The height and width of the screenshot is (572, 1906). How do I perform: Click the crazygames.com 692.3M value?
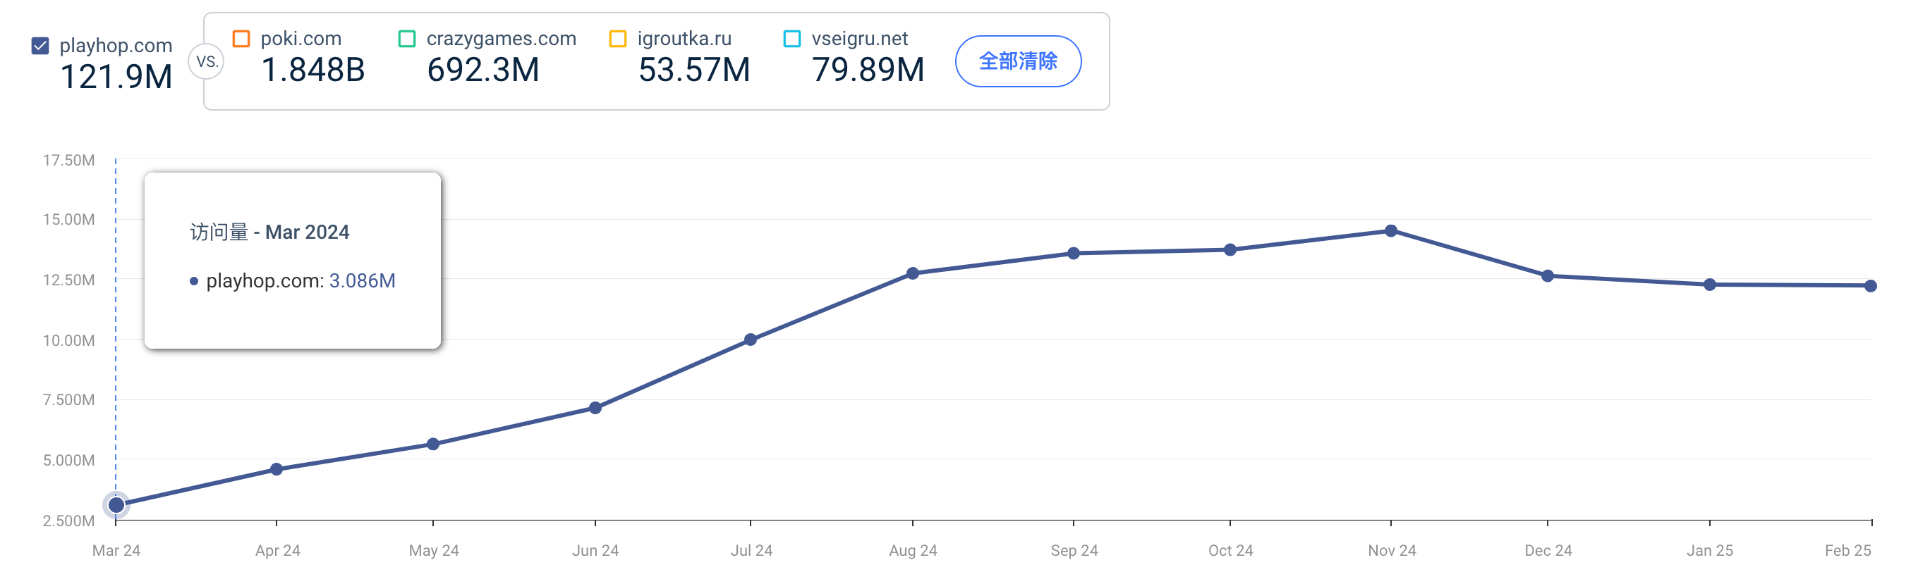click(483, 70)
